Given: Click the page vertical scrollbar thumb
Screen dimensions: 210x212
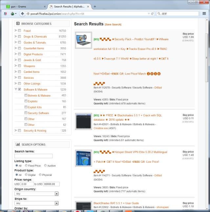Looking at the screenshot, I should 207,57.
